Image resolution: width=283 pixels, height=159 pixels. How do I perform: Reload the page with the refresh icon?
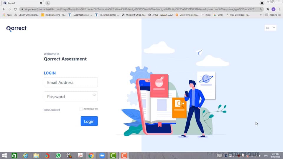(15, 9)
